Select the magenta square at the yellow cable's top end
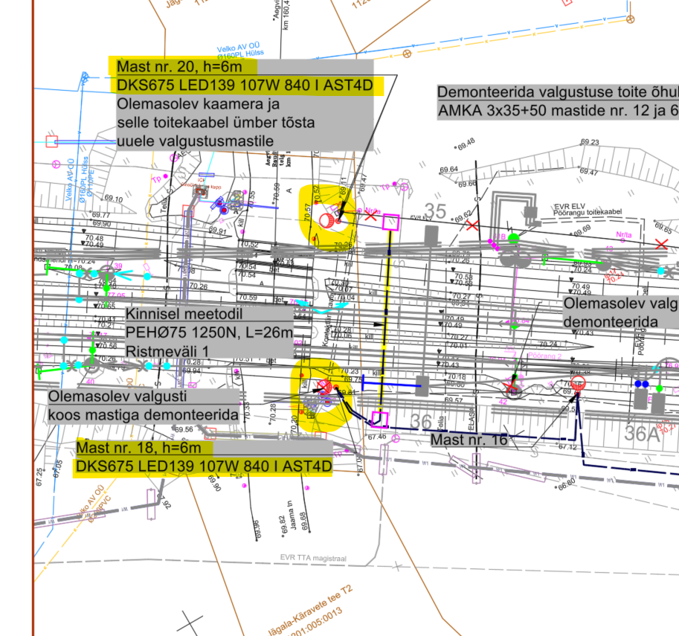The width and height of the screenshot is (679, 636). (x=390, y=222)
